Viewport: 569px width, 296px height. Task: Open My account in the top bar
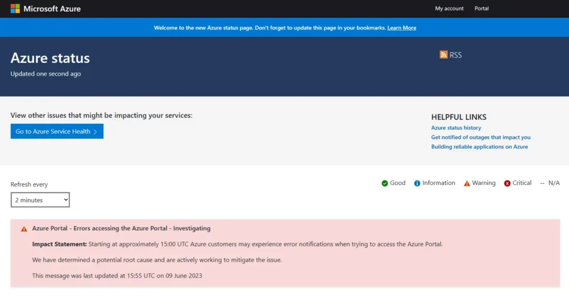click(x=449, y=8)
